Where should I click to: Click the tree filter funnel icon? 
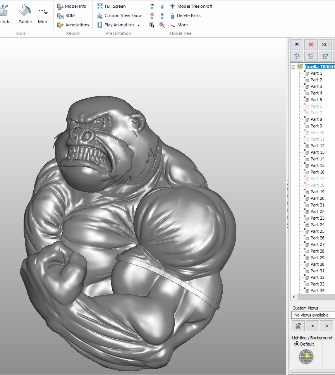[311, 56]
